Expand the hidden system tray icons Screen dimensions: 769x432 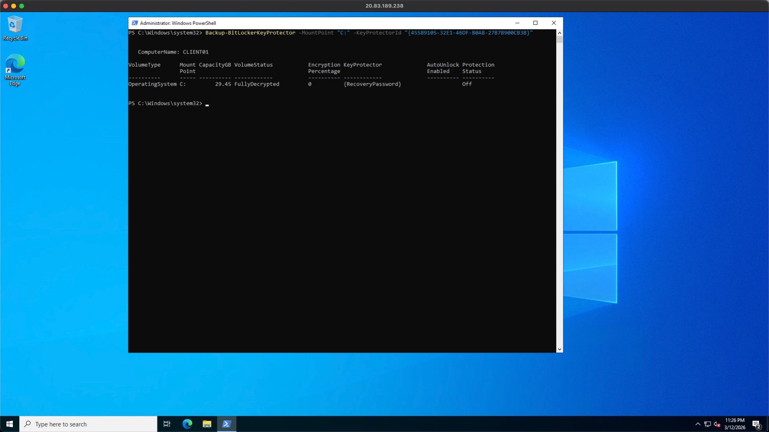tap(698, 424)
